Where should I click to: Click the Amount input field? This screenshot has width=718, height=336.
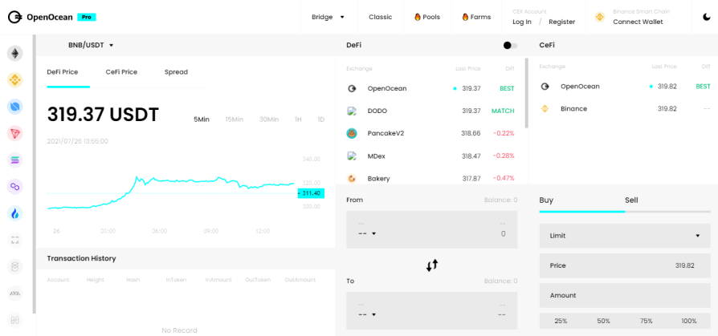pyautogui.click(x=625, y=295)
